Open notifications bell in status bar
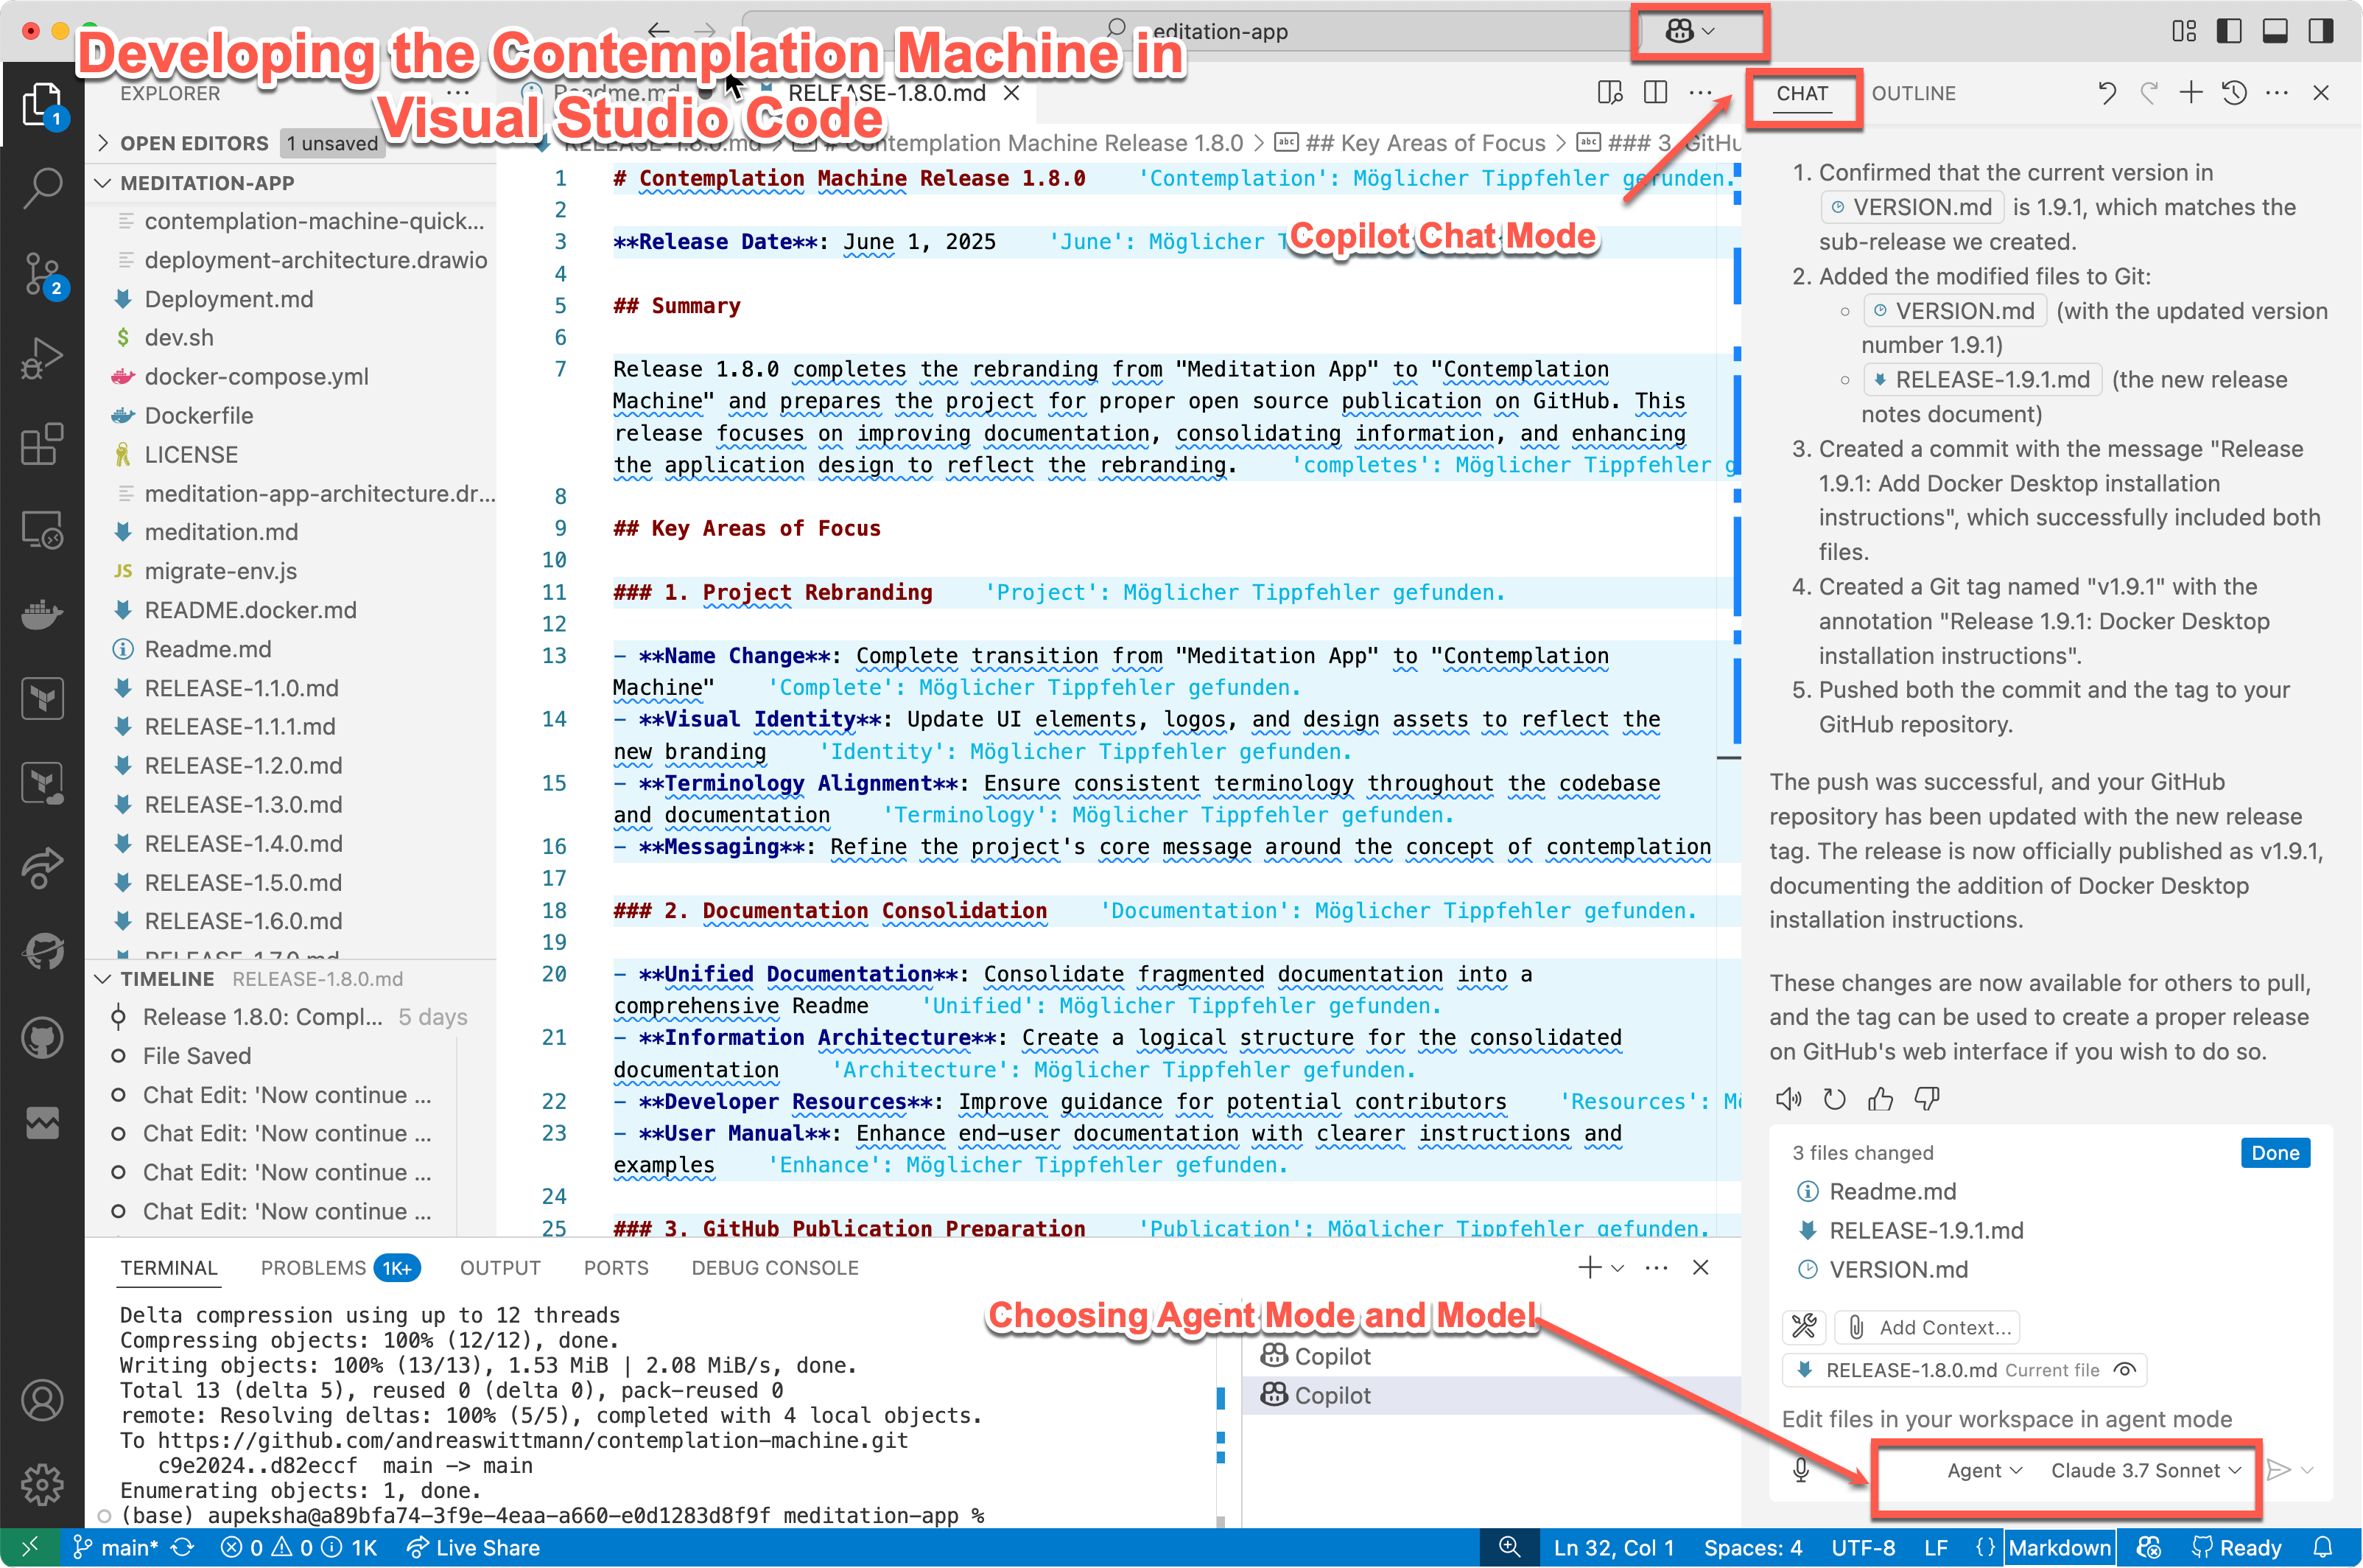This screenshot has height=1568, width=2363. pos(2324,1547)
